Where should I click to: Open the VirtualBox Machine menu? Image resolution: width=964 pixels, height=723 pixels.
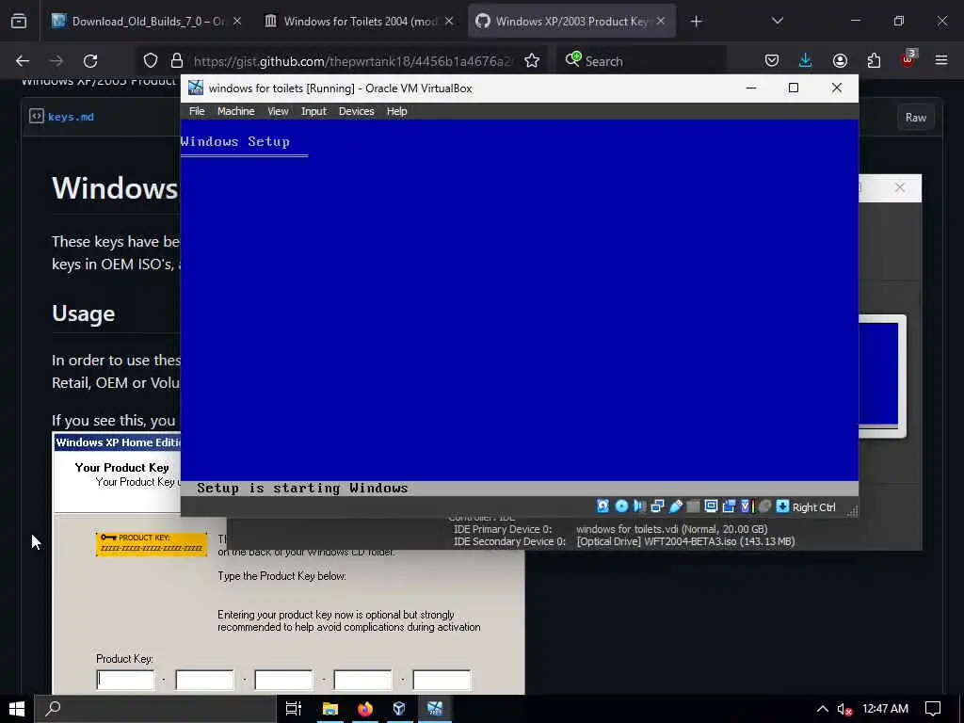(x=235, y=111)
